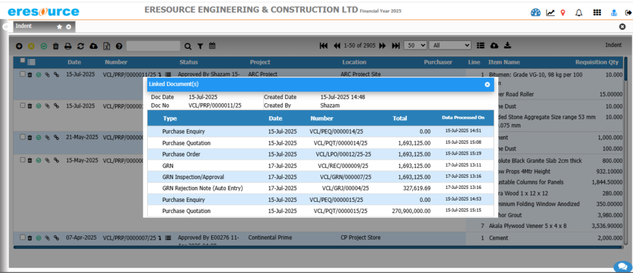Viewport: 633px width, 273px height.
Task: Close the Linked Document(s) popup
Action: click(x=487, y=84)
